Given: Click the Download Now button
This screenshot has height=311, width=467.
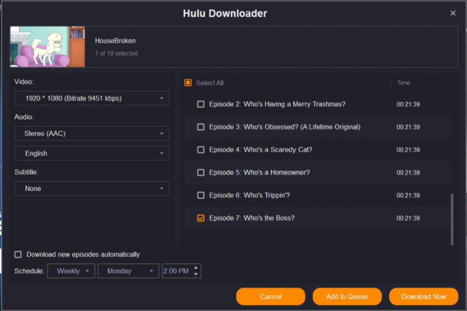Looking at the screenshot, I should coord(424,296).
